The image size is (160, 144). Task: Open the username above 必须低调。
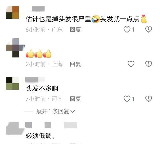pos(51,125)
